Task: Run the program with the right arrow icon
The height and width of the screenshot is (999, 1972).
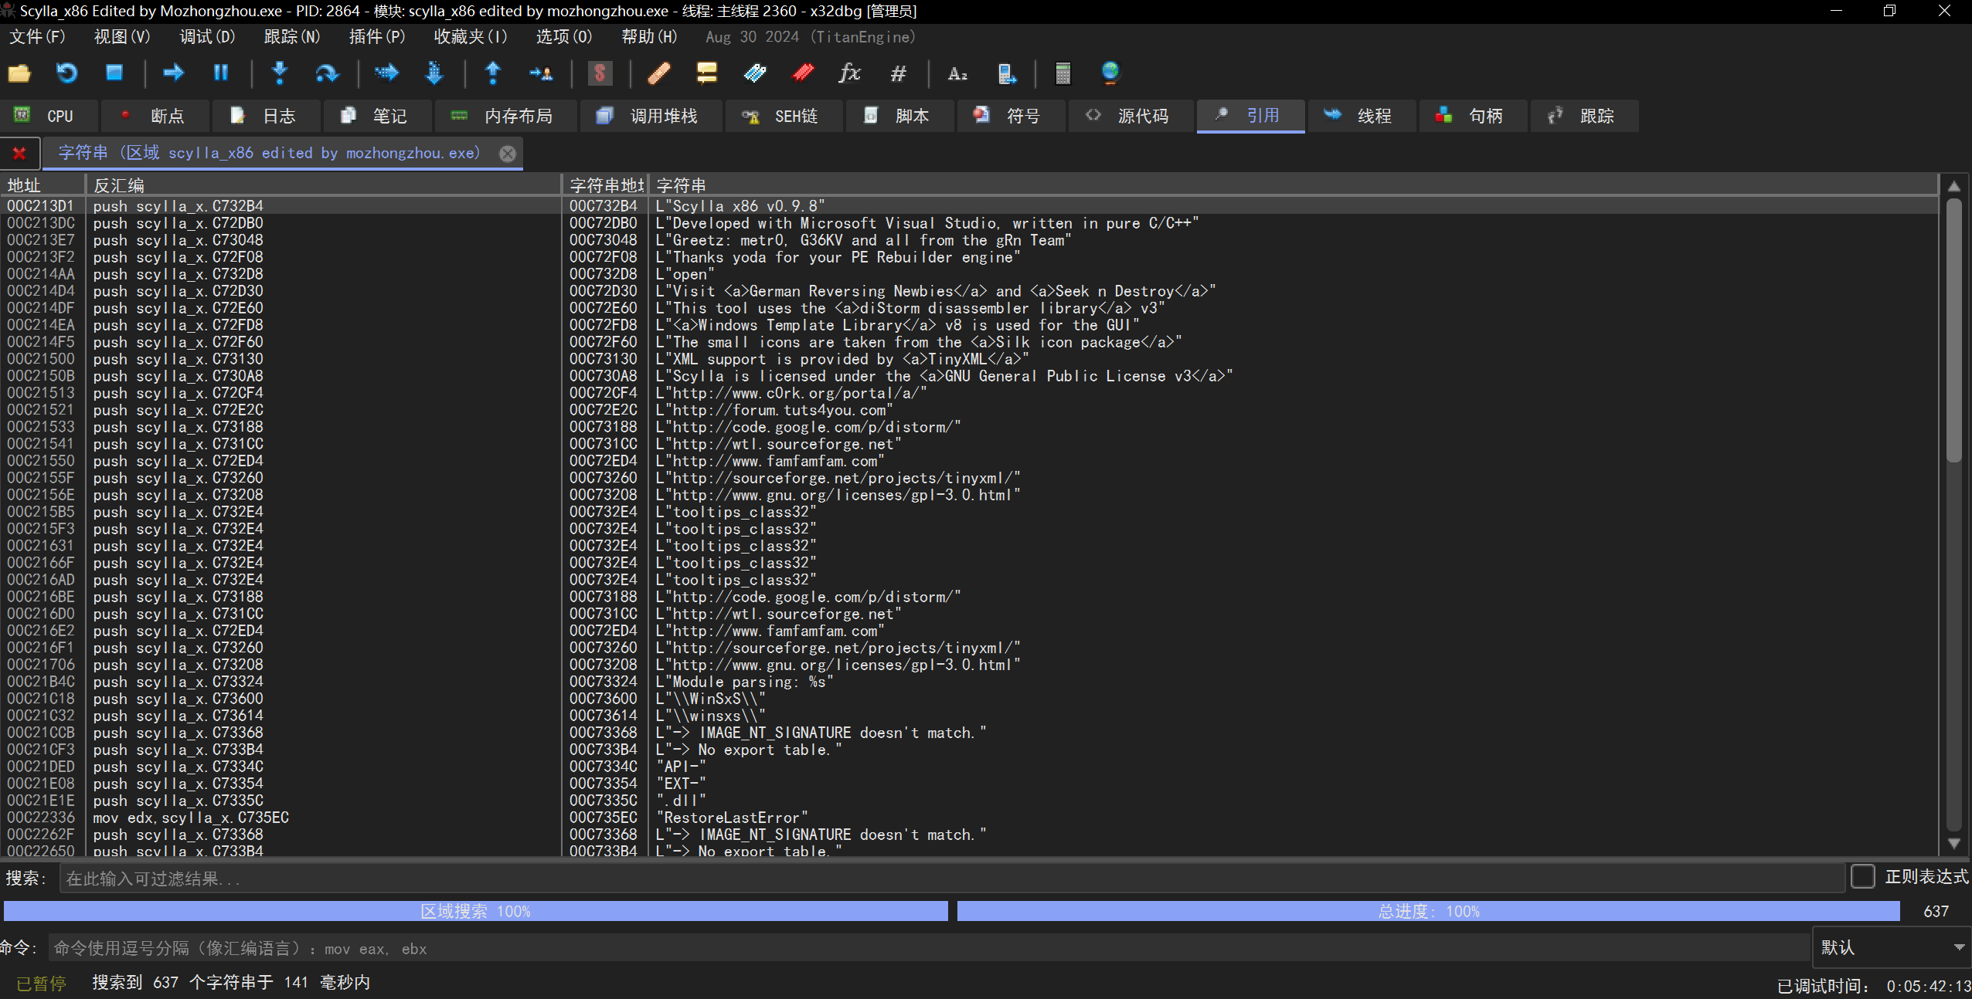Action: [173, 73]
